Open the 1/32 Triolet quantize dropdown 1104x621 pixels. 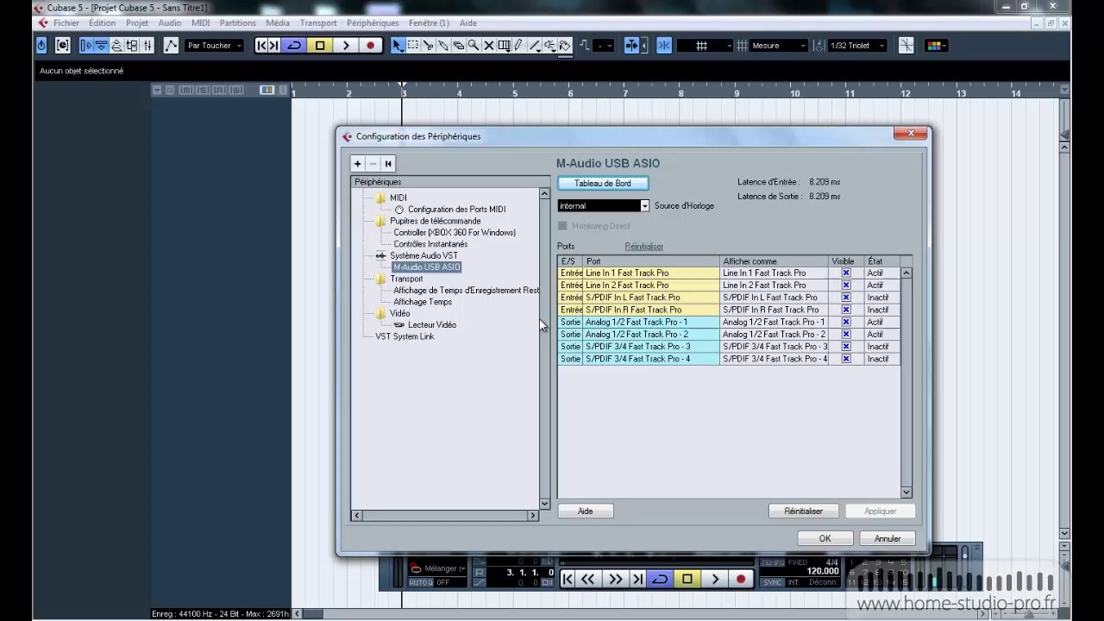click(856, 46)
